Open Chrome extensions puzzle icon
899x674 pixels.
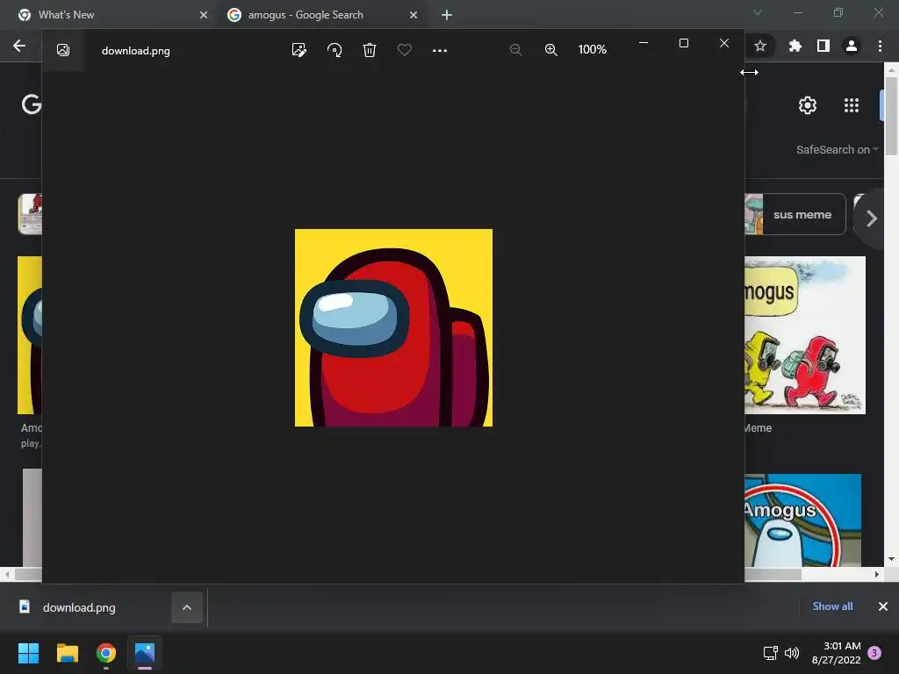tap(795, 46)
